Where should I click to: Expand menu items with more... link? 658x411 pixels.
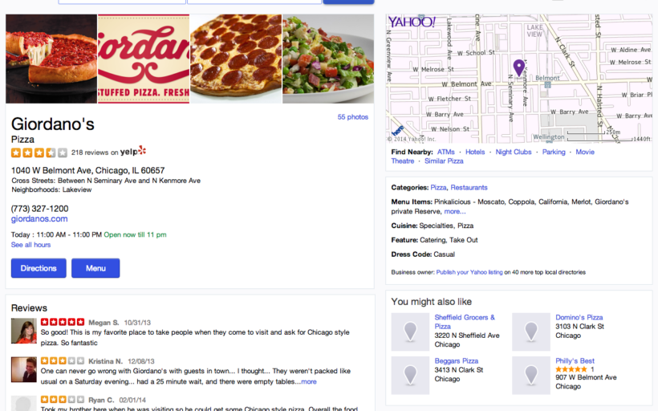(455, 211)
